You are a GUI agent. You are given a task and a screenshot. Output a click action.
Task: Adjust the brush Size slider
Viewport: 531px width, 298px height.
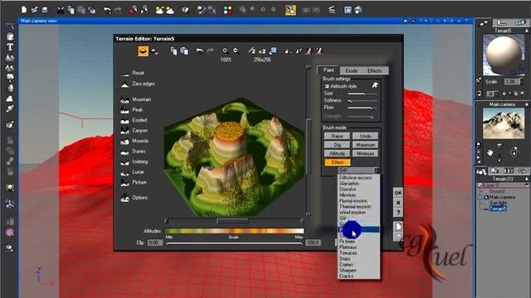tap(363, 94)
